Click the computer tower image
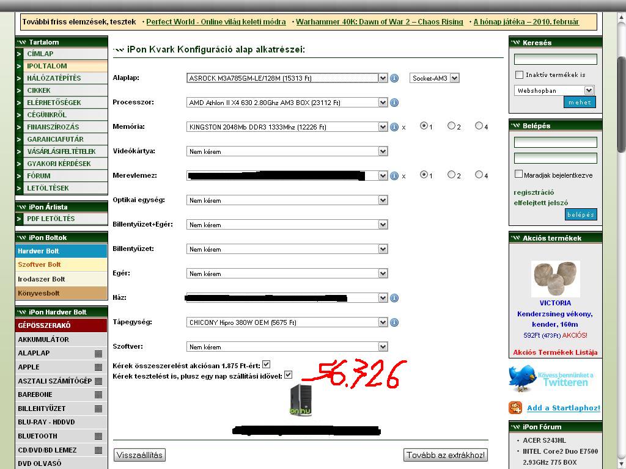 click(301, 400)
